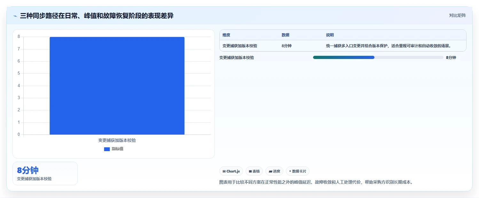
Task: Click the y-axis tick label 8
Action: 19,37
